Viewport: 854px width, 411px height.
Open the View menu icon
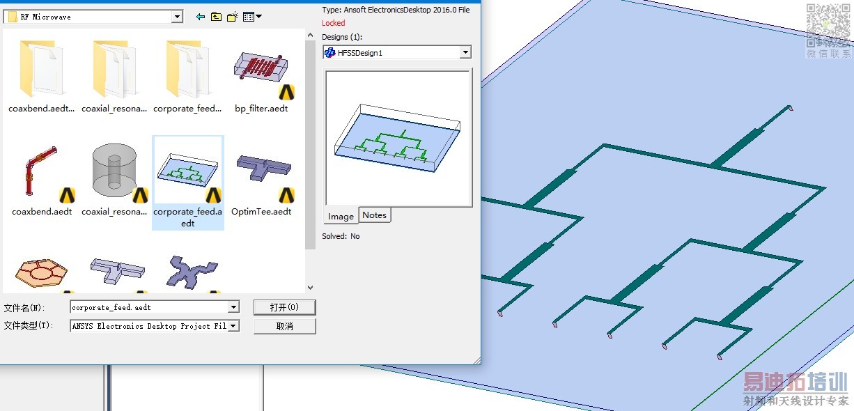pos(252,17)
